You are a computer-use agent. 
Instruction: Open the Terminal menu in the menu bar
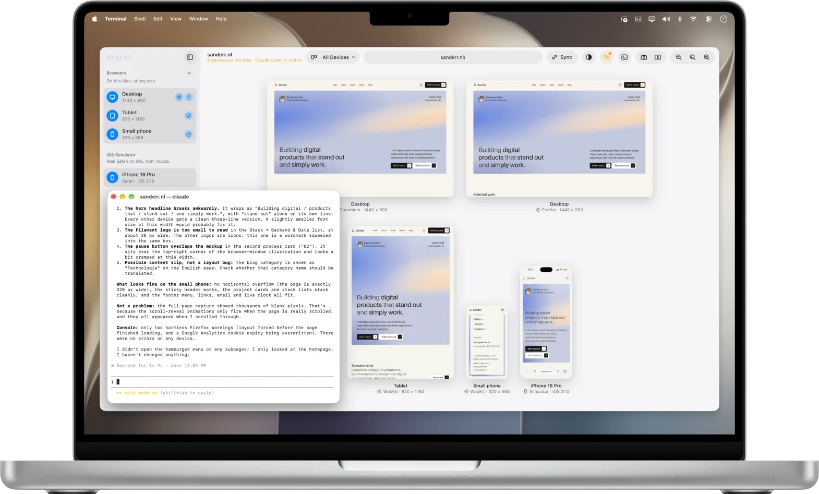(116, 19)
